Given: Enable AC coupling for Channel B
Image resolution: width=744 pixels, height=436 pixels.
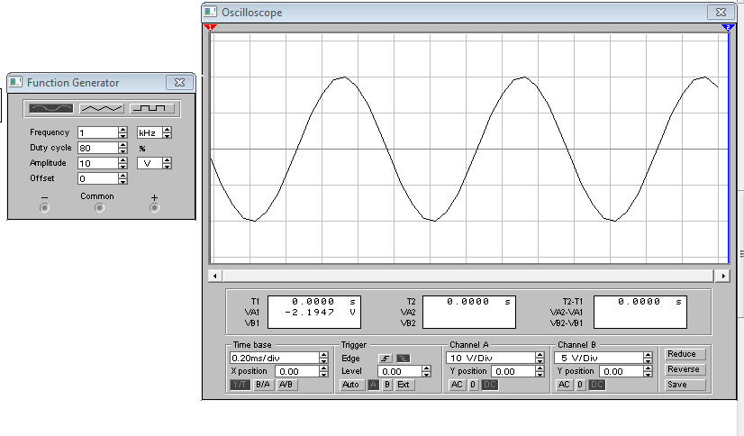Looking at the screenshot, I should [564, 385].
